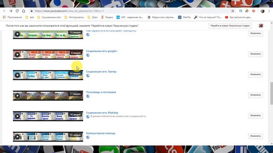The height and width of the screenshot is (153, 273).
Task: Open the Пословицы и поговорки playlist title
Action: 101,92
